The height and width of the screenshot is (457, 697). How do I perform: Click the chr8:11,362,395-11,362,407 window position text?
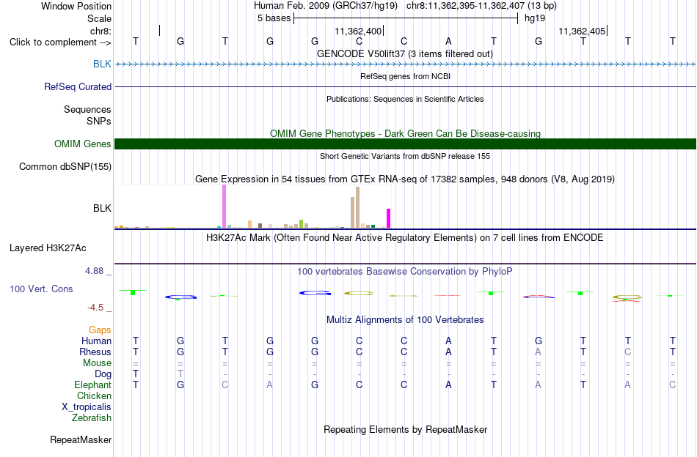tap(481, 6)
